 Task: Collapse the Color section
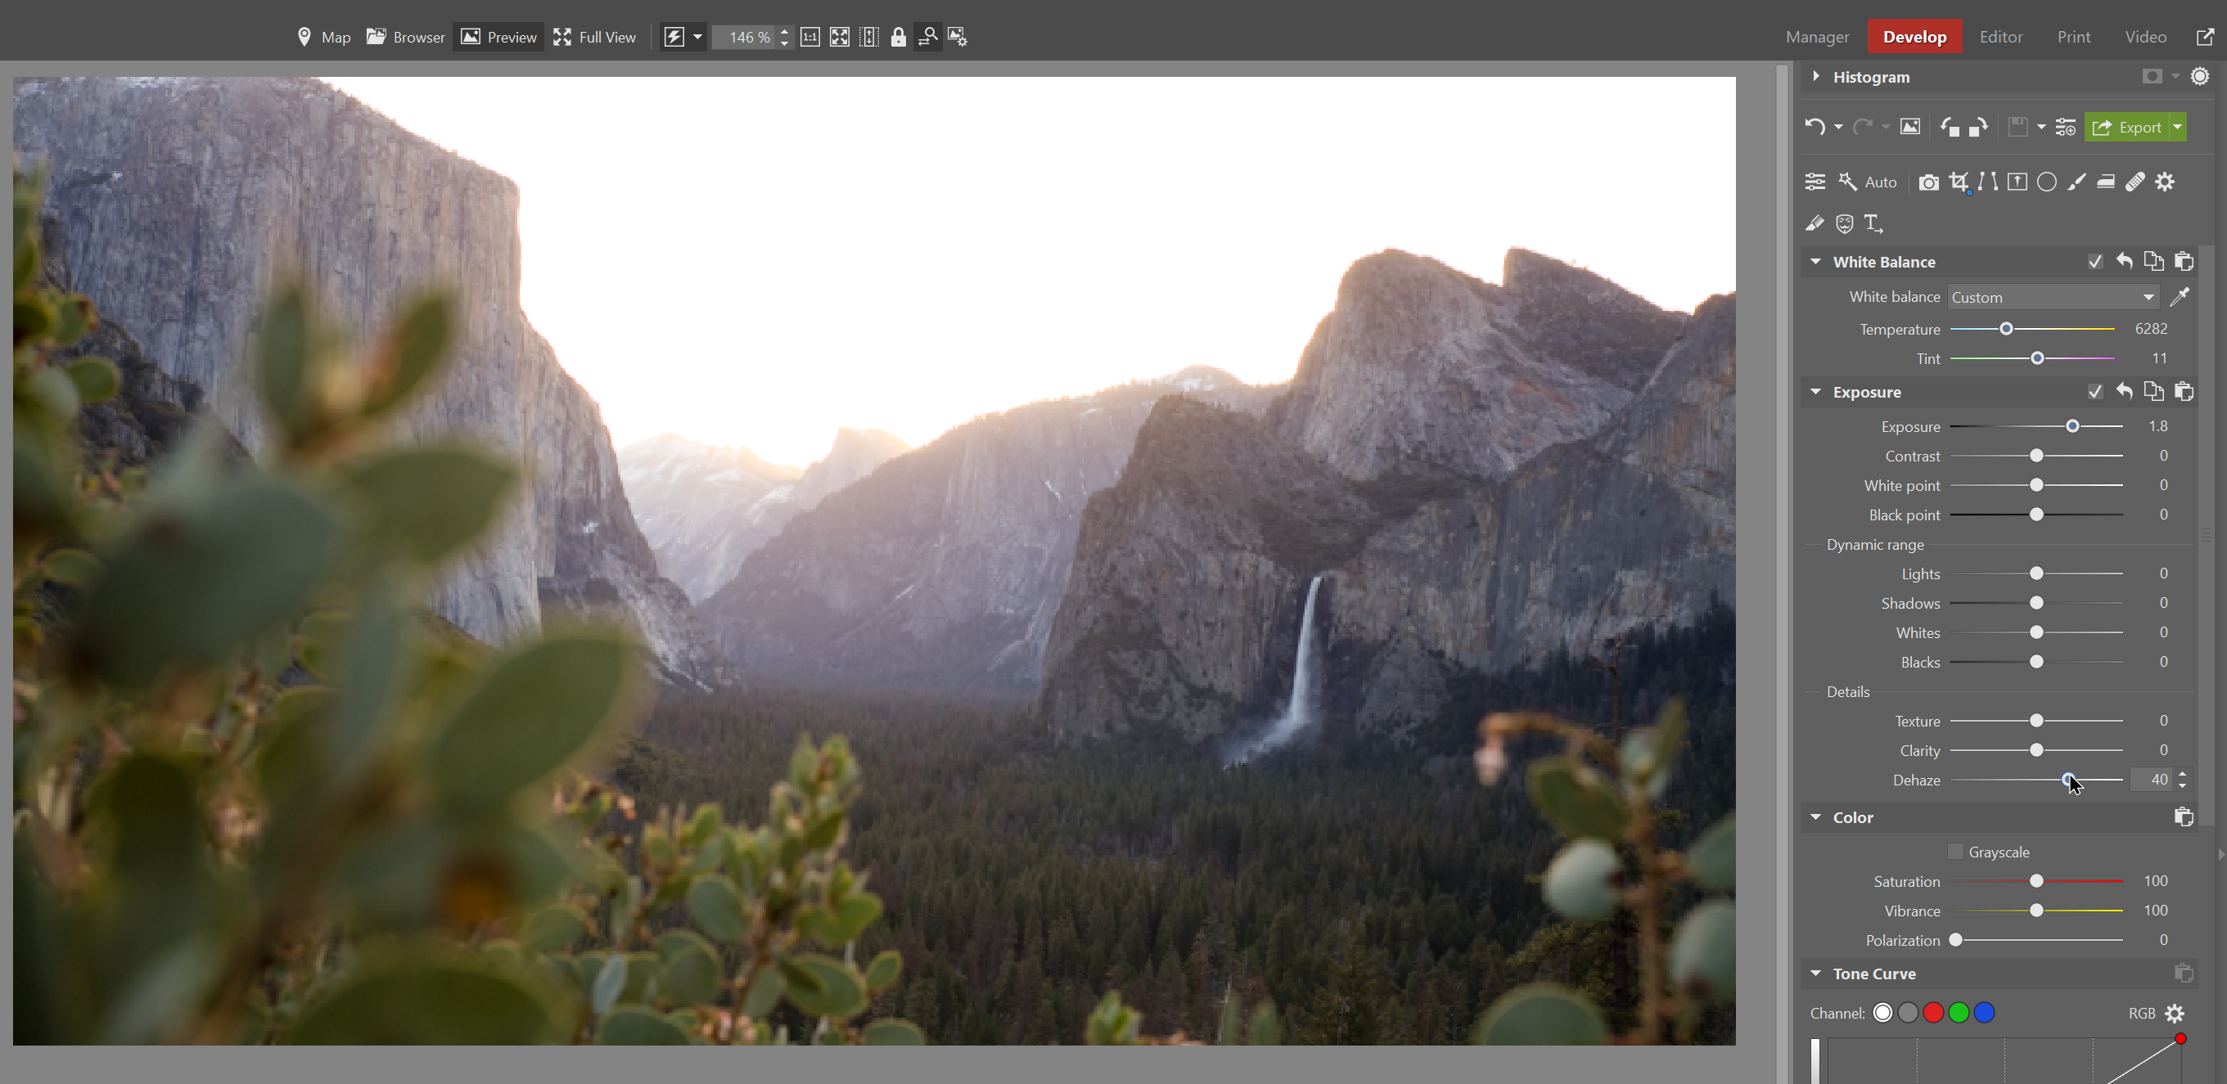1815,817
